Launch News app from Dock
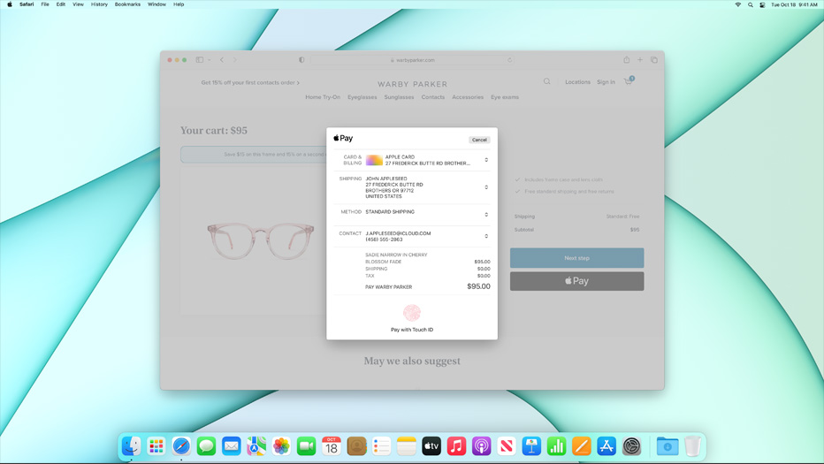Viewport: 824px width, 464px height. point(507,446)
